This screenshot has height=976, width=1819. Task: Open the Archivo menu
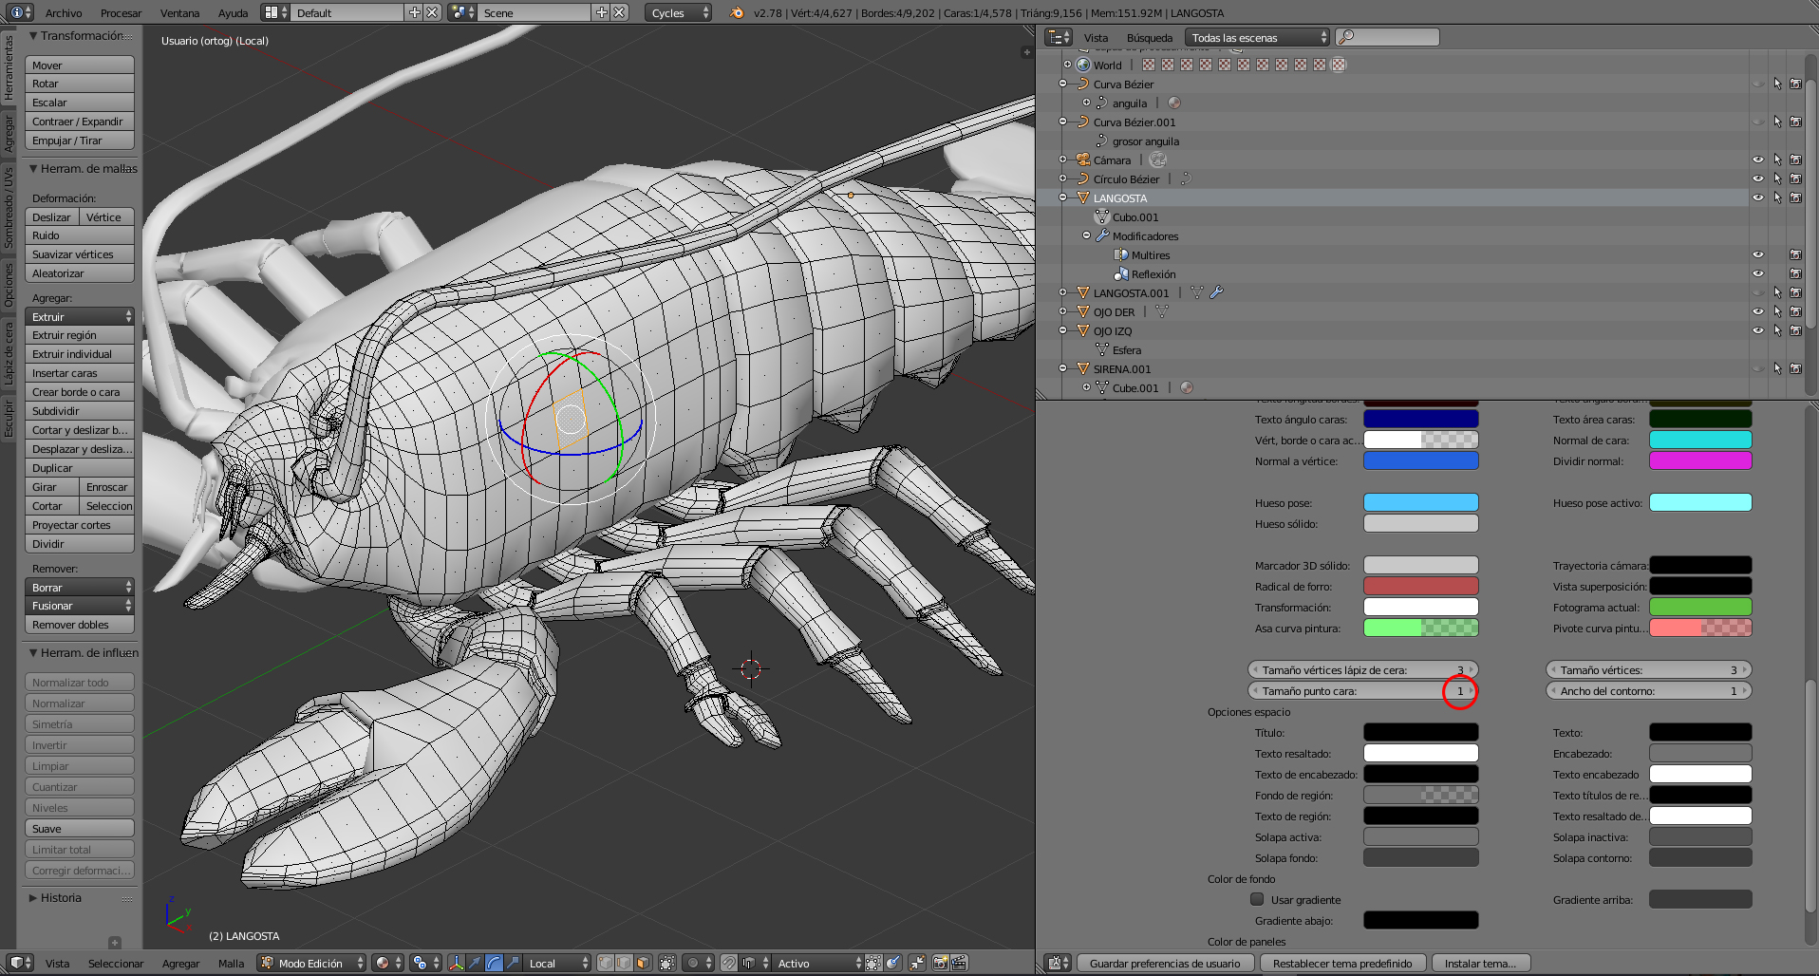point(64,12)
